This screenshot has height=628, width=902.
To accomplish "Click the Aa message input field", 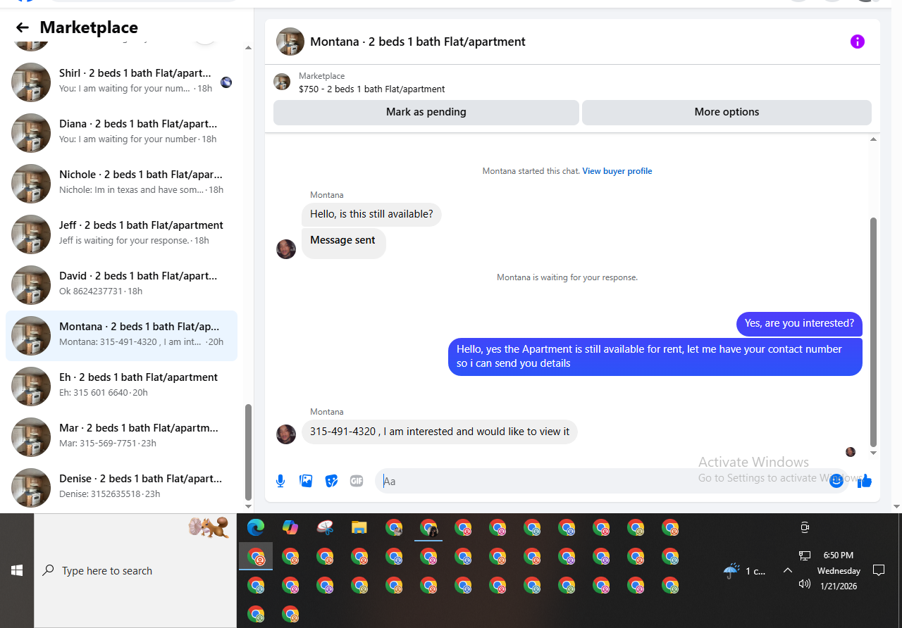I will pos(603,481).
